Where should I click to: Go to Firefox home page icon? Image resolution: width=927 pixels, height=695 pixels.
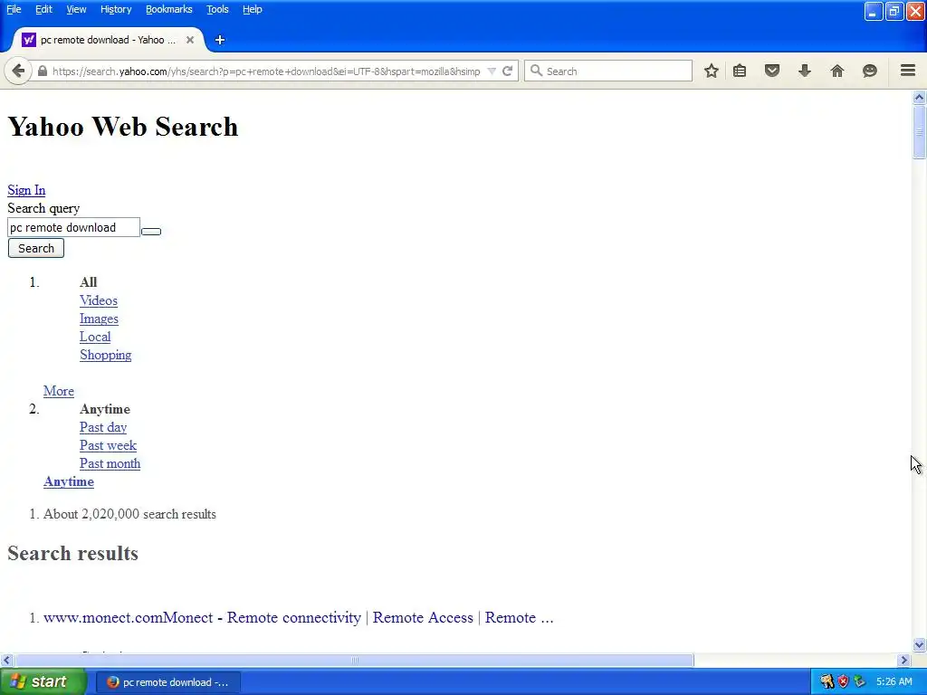click(837, 71)
